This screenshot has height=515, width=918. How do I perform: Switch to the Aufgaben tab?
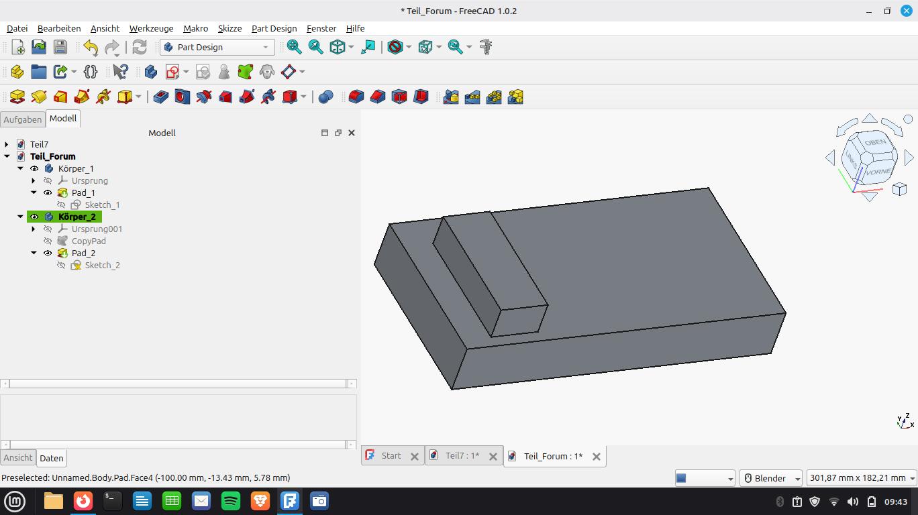pos(22,119)
